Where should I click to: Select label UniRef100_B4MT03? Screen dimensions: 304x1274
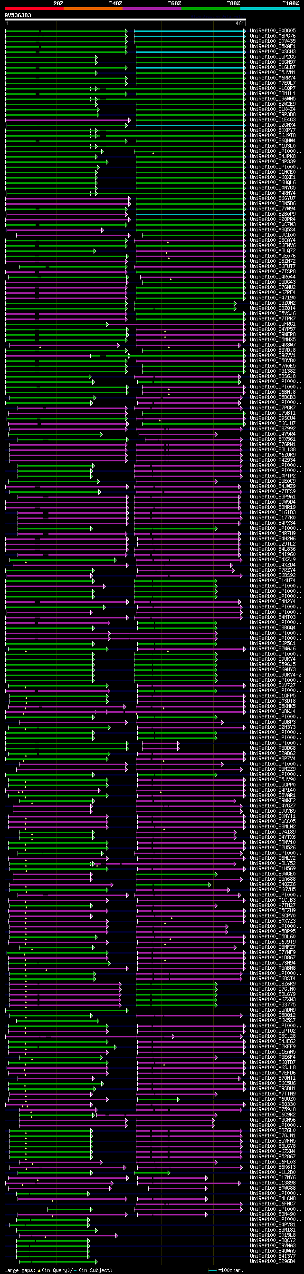(x=273, y=617)
